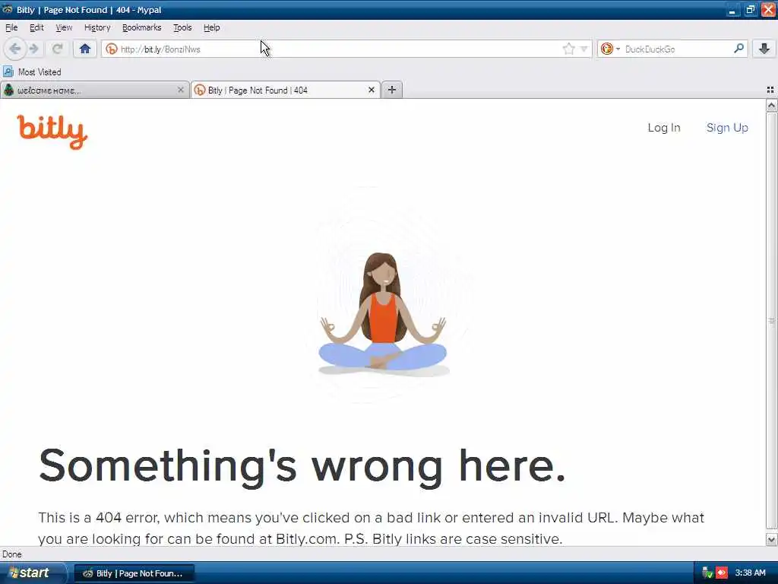The width and height of the screenshot is (778, 584).
Task: Click the 3:38 AM system clock
Action: [750, 573]
